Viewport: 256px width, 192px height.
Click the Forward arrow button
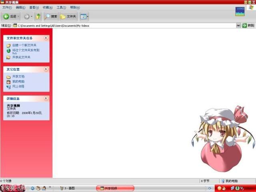click(x=27, y=16)
